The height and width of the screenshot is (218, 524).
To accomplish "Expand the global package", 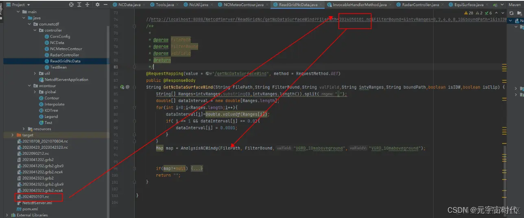I will coord(35,92).
